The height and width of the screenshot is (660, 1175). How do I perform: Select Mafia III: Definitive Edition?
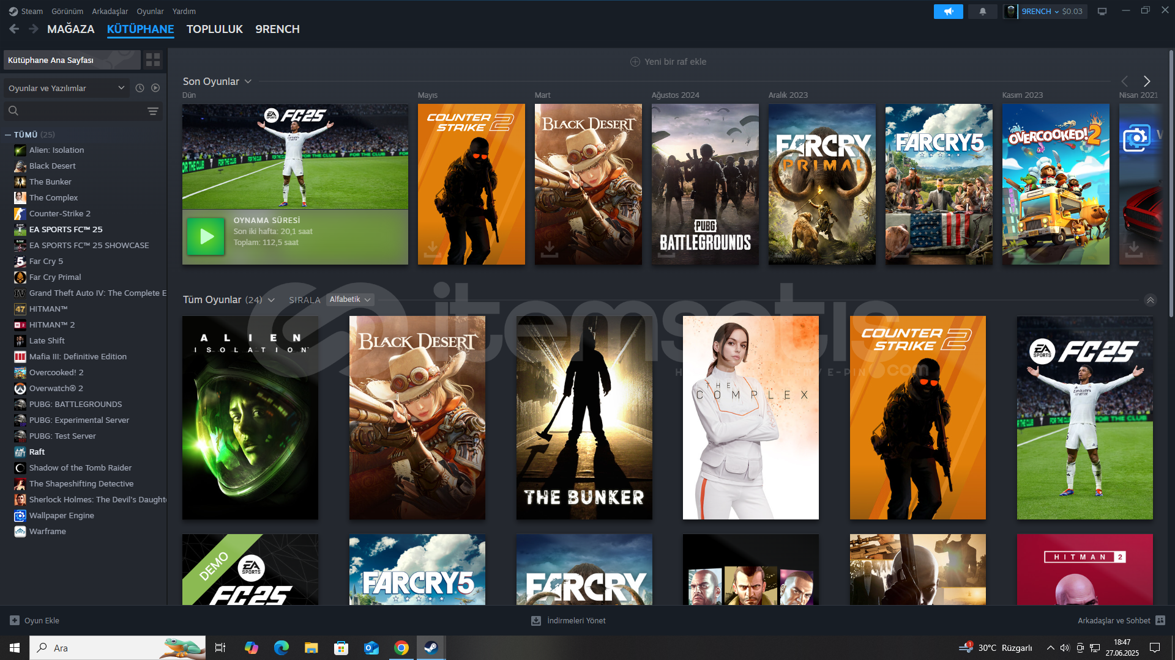pos(78,357)
